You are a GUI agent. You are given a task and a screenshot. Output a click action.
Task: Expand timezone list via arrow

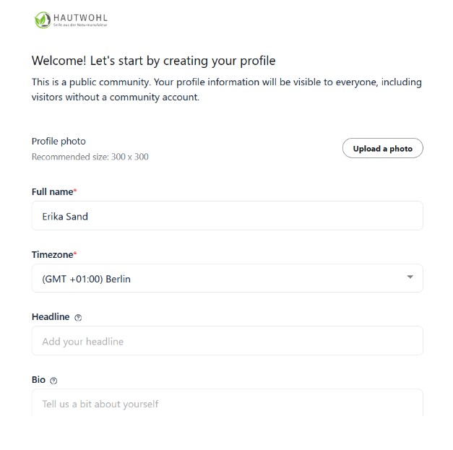[x=410, y=277]
